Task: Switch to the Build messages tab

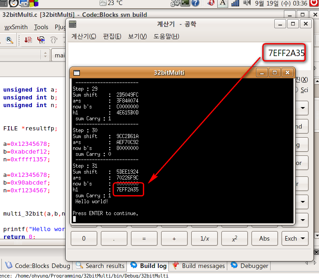Action: coord(199,266)
